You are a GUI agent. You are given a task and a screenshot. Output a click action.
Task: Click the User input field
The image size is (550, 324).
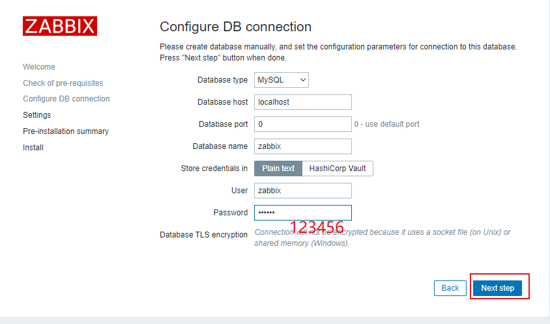[303, 191]
